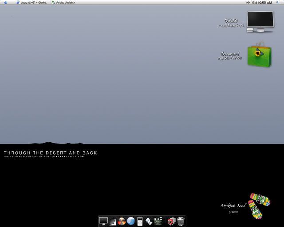Click the Desktop Mod folder label

pos(233,206)
